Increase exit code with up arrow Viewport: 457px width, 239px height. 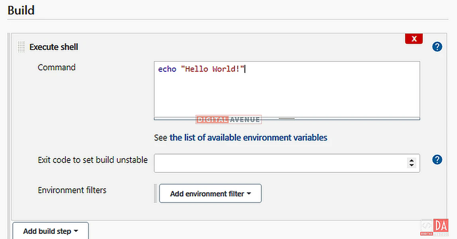[x=412, y=161]
